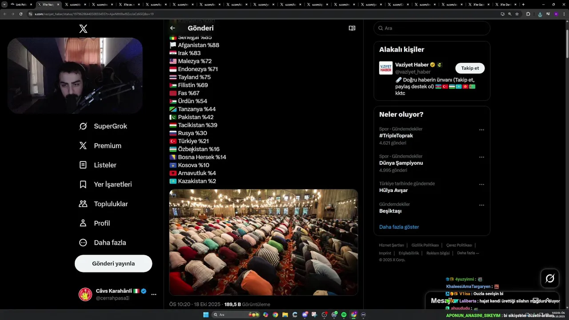The height and width of the screenshot is (320, 569).
Task: Open Google Chrome taskbar icon
Action: coord(275,315)
